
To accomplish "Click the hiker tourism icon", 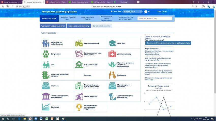I will (112, 96).
